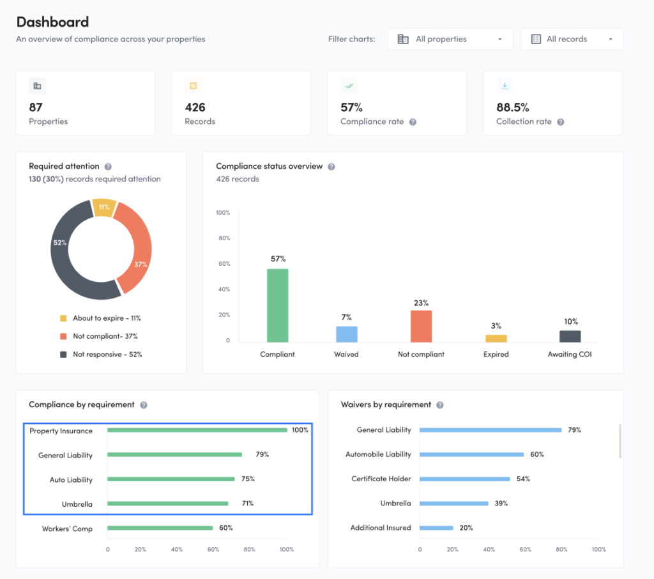Select the 11% yellow donut segment
The width and height of the screenshot is (654, 579).
pos(104,207)
